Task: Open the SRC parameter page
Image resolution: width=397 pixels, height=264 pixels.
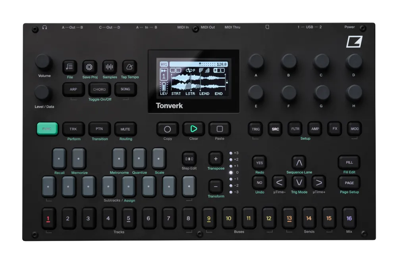Action: click(x=275, y=129)
